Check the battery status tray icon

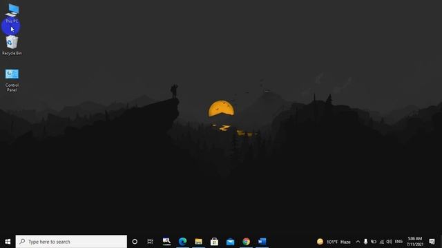click(374, 242)
